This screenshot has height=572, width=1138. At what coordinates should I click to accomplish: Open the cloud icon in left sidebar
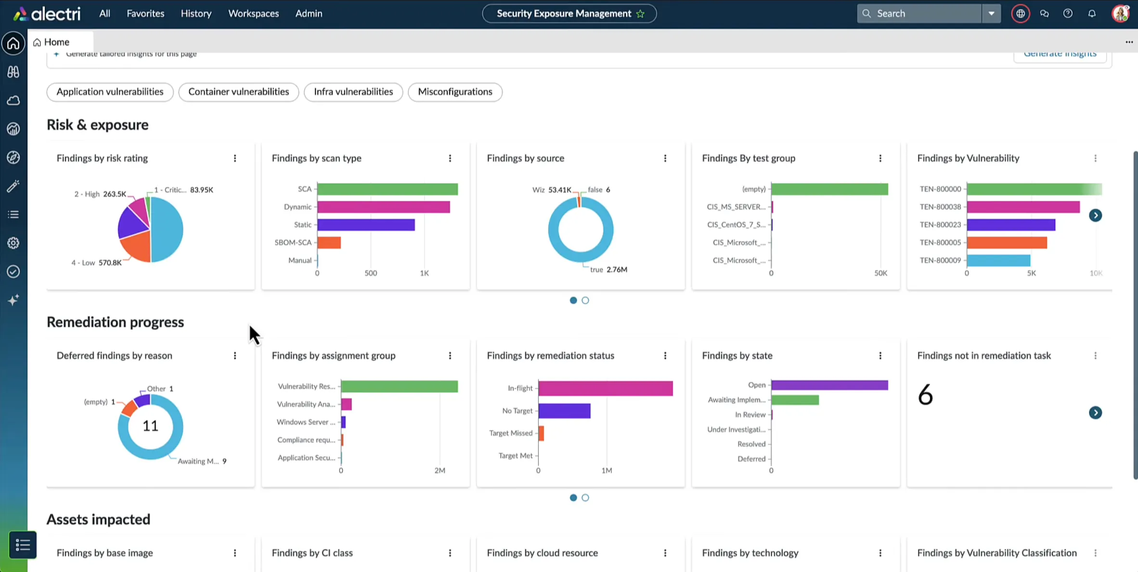[13, 100]
